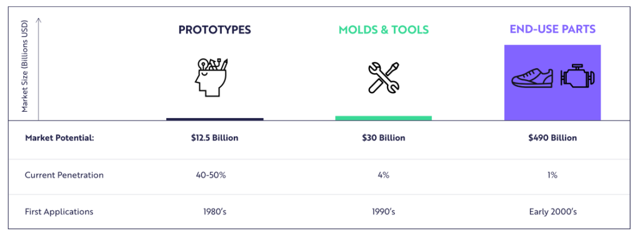The image size is (640, 236).
Task: Click the Current Penetration row label
Action: click(64, 175)
